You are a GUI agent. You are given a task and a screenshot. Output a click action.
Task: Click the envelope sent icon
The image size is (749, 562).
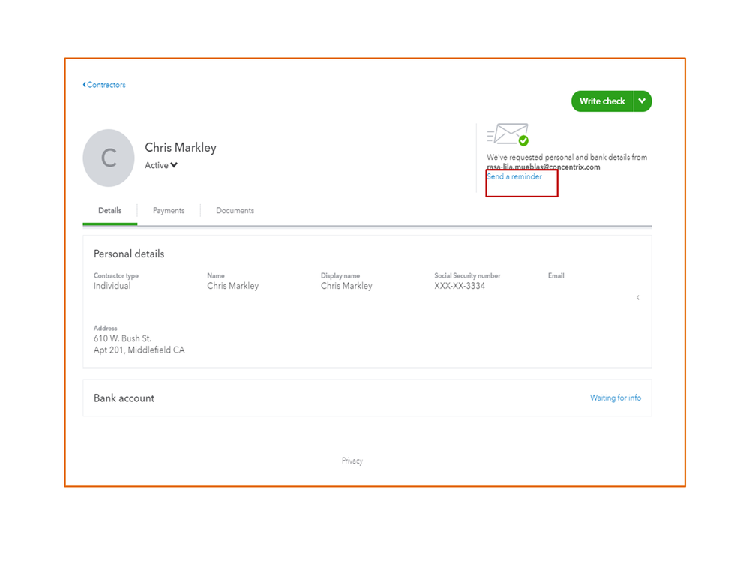click(508, 134)
